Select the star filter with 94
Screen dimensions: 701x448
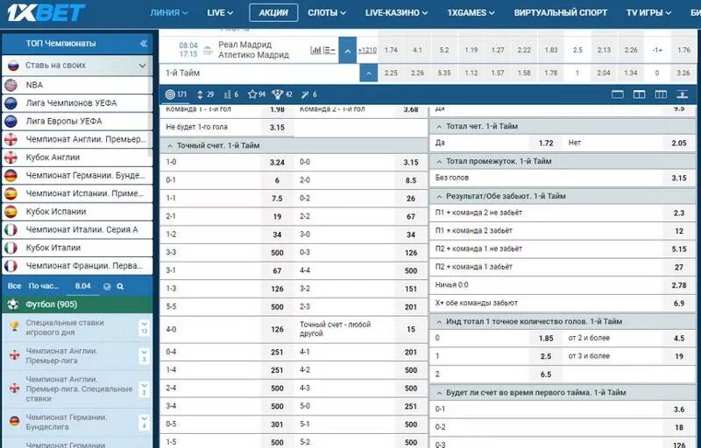(257, 94)
